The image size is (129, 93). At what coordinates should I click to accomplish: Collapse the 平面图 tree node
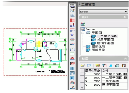pyautogui.click(x=83, y=33)
